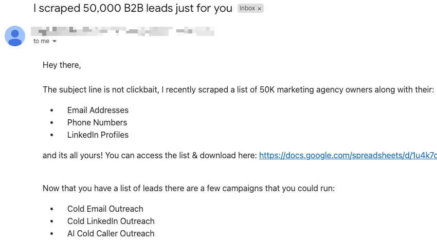Image resolution: width=437 pixels, height=241 pixels.
Task: Click the 'Hey there,' greeting line
Action: coord(62,65)
